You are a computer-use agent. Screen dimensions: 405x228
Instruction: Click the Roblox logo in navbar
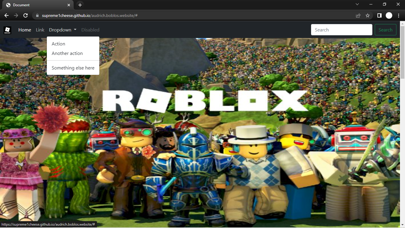(x=7, y=30)
